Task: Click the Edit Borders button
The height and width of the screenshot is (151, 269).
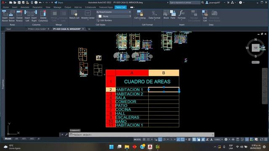Action: click(x=104, y=21)
